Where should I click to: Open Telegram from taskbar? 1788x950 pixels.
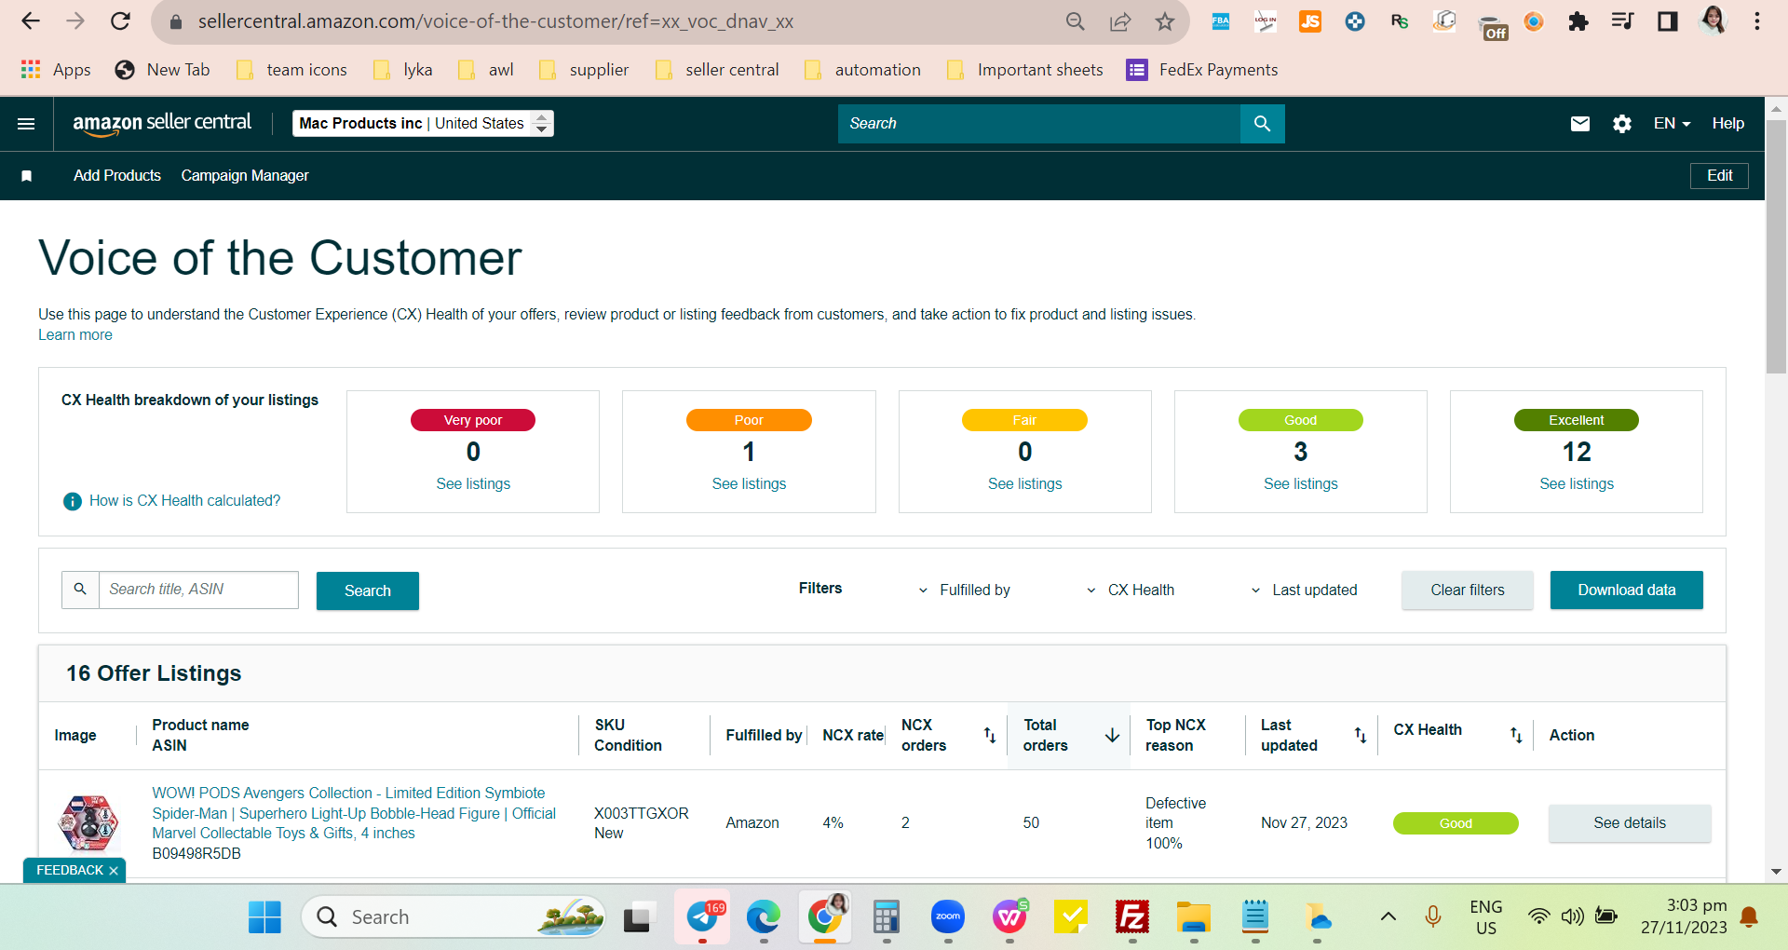tap(703, 917)
